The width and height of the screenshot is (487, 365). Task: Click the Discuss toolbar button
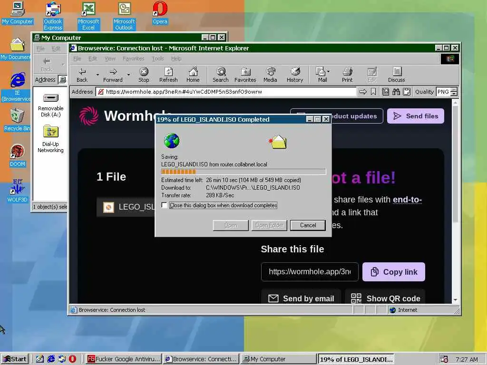point(396,75)
